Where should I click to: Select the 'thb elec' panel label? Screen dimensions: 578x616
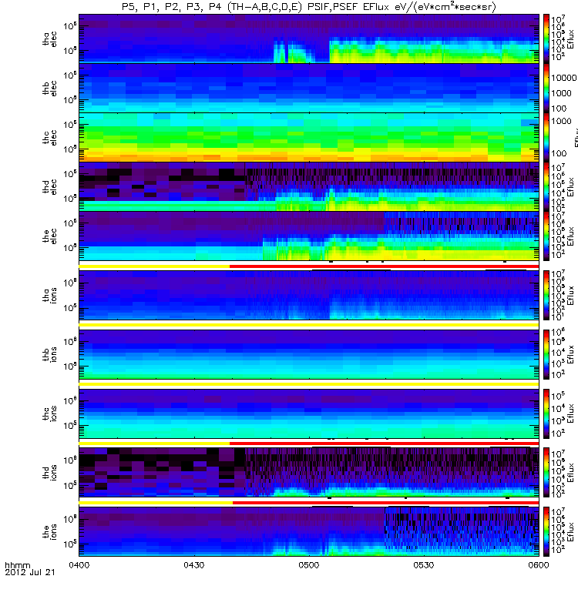[x=49, y=89]
